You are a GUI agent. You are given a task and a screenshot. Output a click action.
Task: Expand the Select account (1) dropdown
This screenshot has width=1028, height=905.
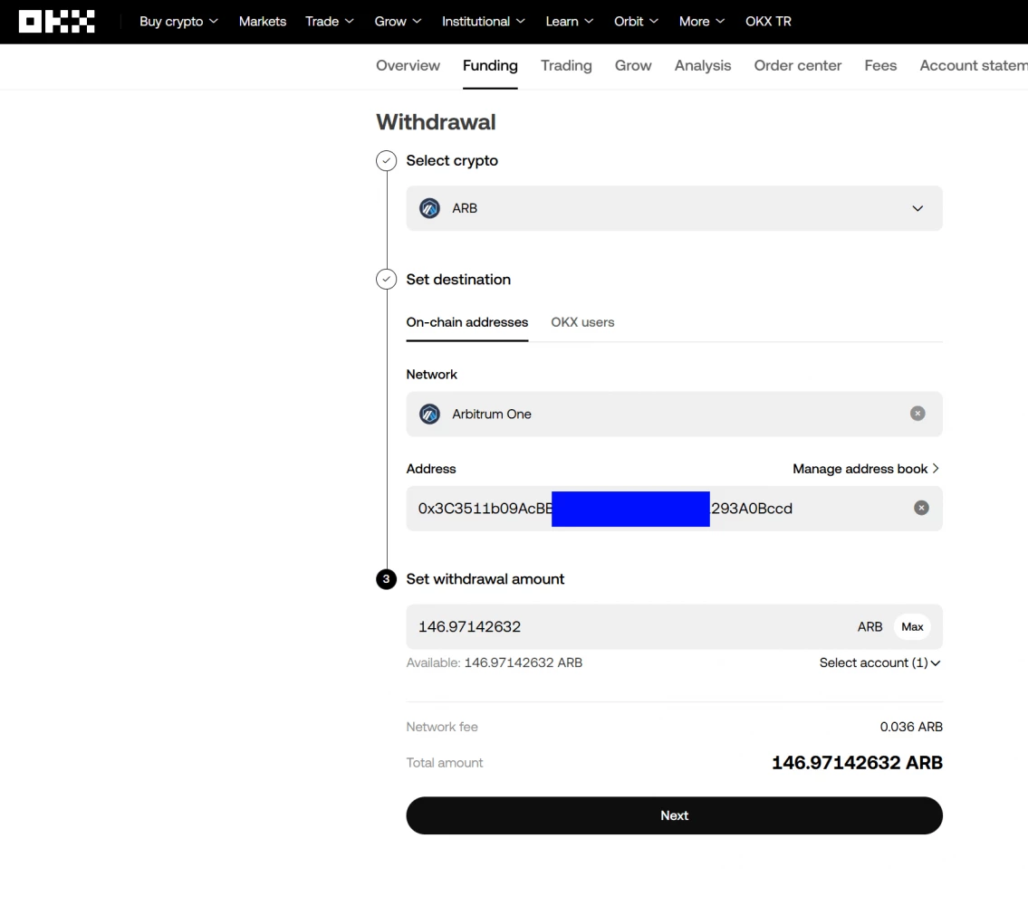(x=879, y=662)
